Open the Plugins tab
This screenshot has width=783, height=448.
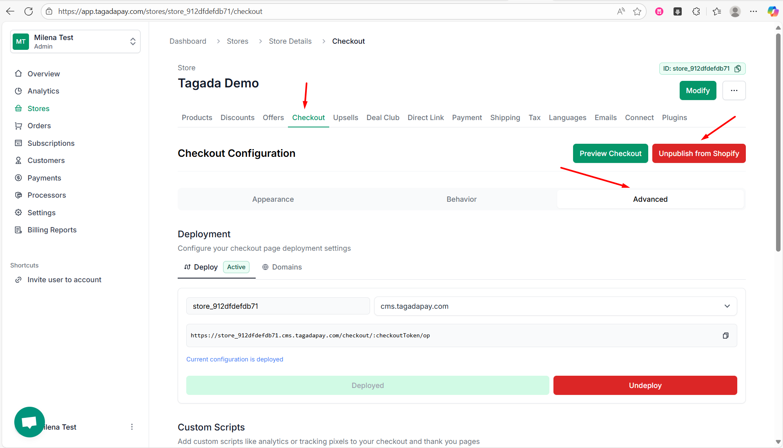[x=674, y=118]
